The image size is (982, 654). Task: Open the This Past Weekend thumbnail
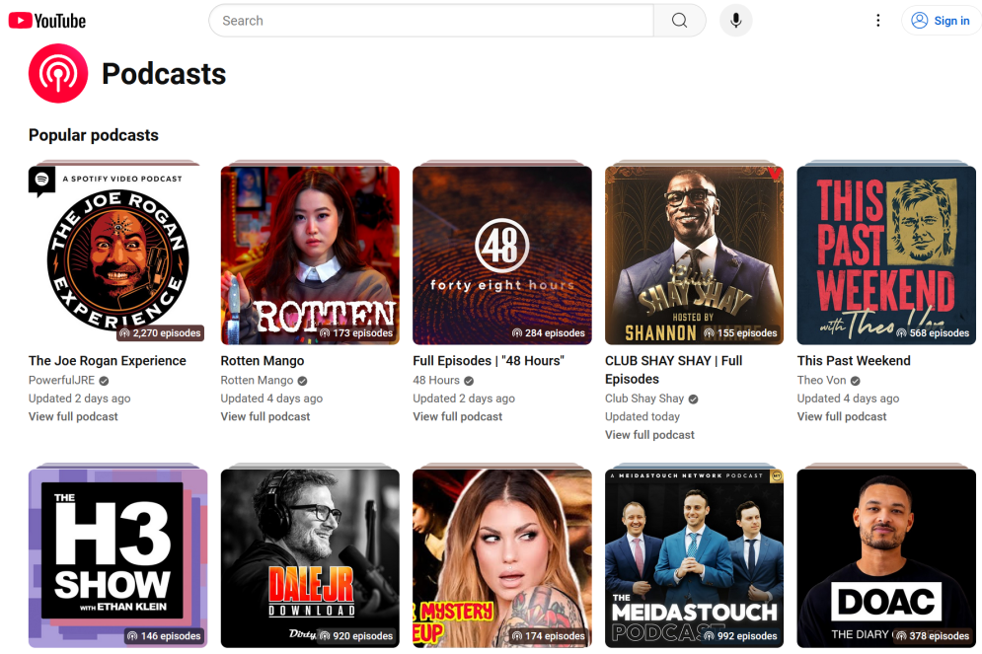click(886, 255)
